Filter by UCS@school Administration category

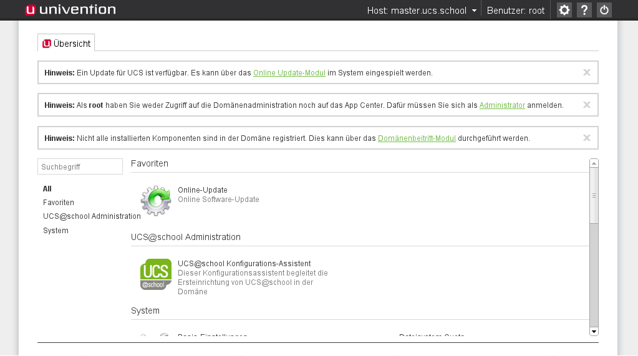pos(92,216)
